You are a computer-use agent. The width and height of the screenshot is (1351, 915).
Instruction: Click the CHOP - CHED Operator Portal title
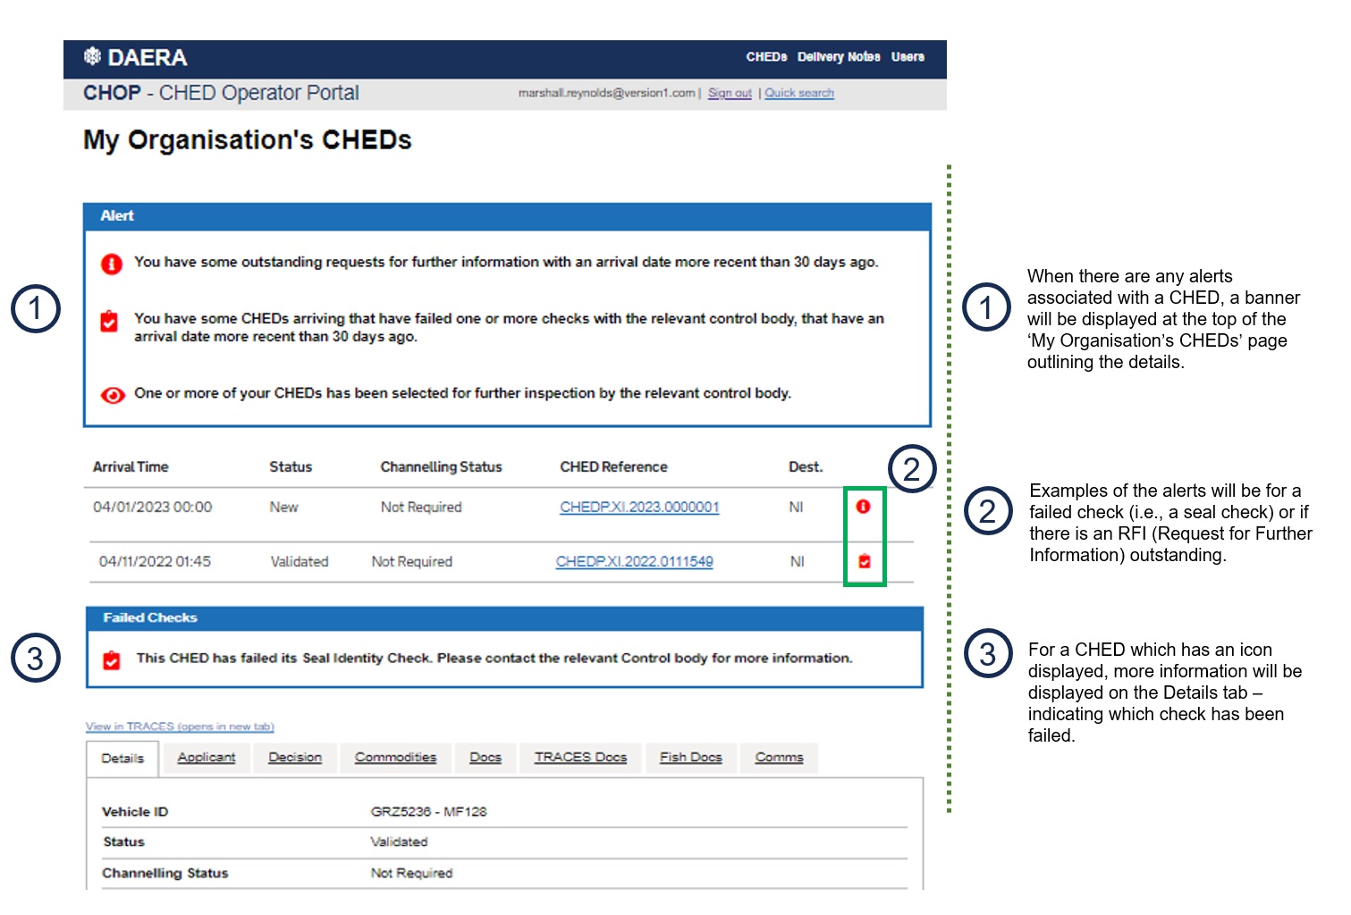point(221,93)
